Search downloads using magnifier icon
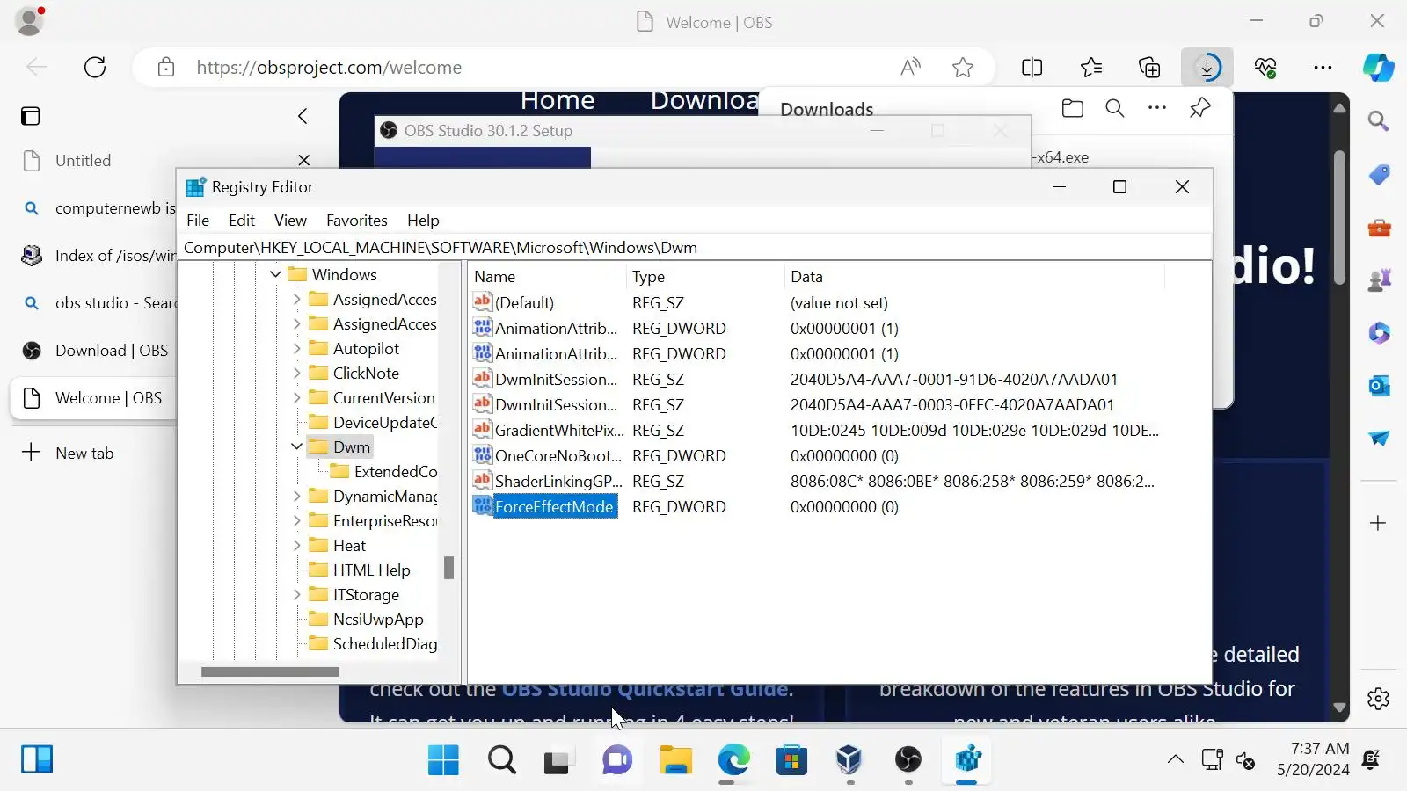 1115,108
